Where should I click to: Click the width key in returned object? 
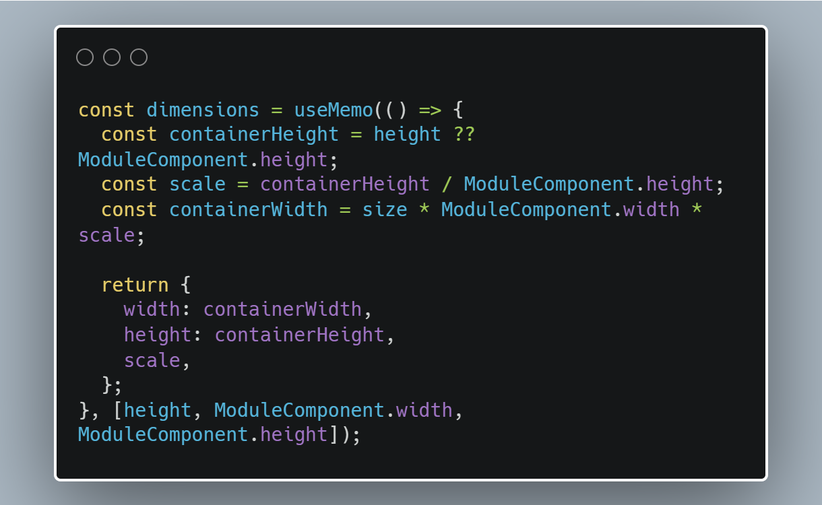pos(152,310)
